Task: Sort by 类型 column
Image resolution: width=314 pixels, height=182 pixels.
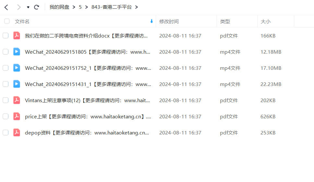Action: click(225, 22)
